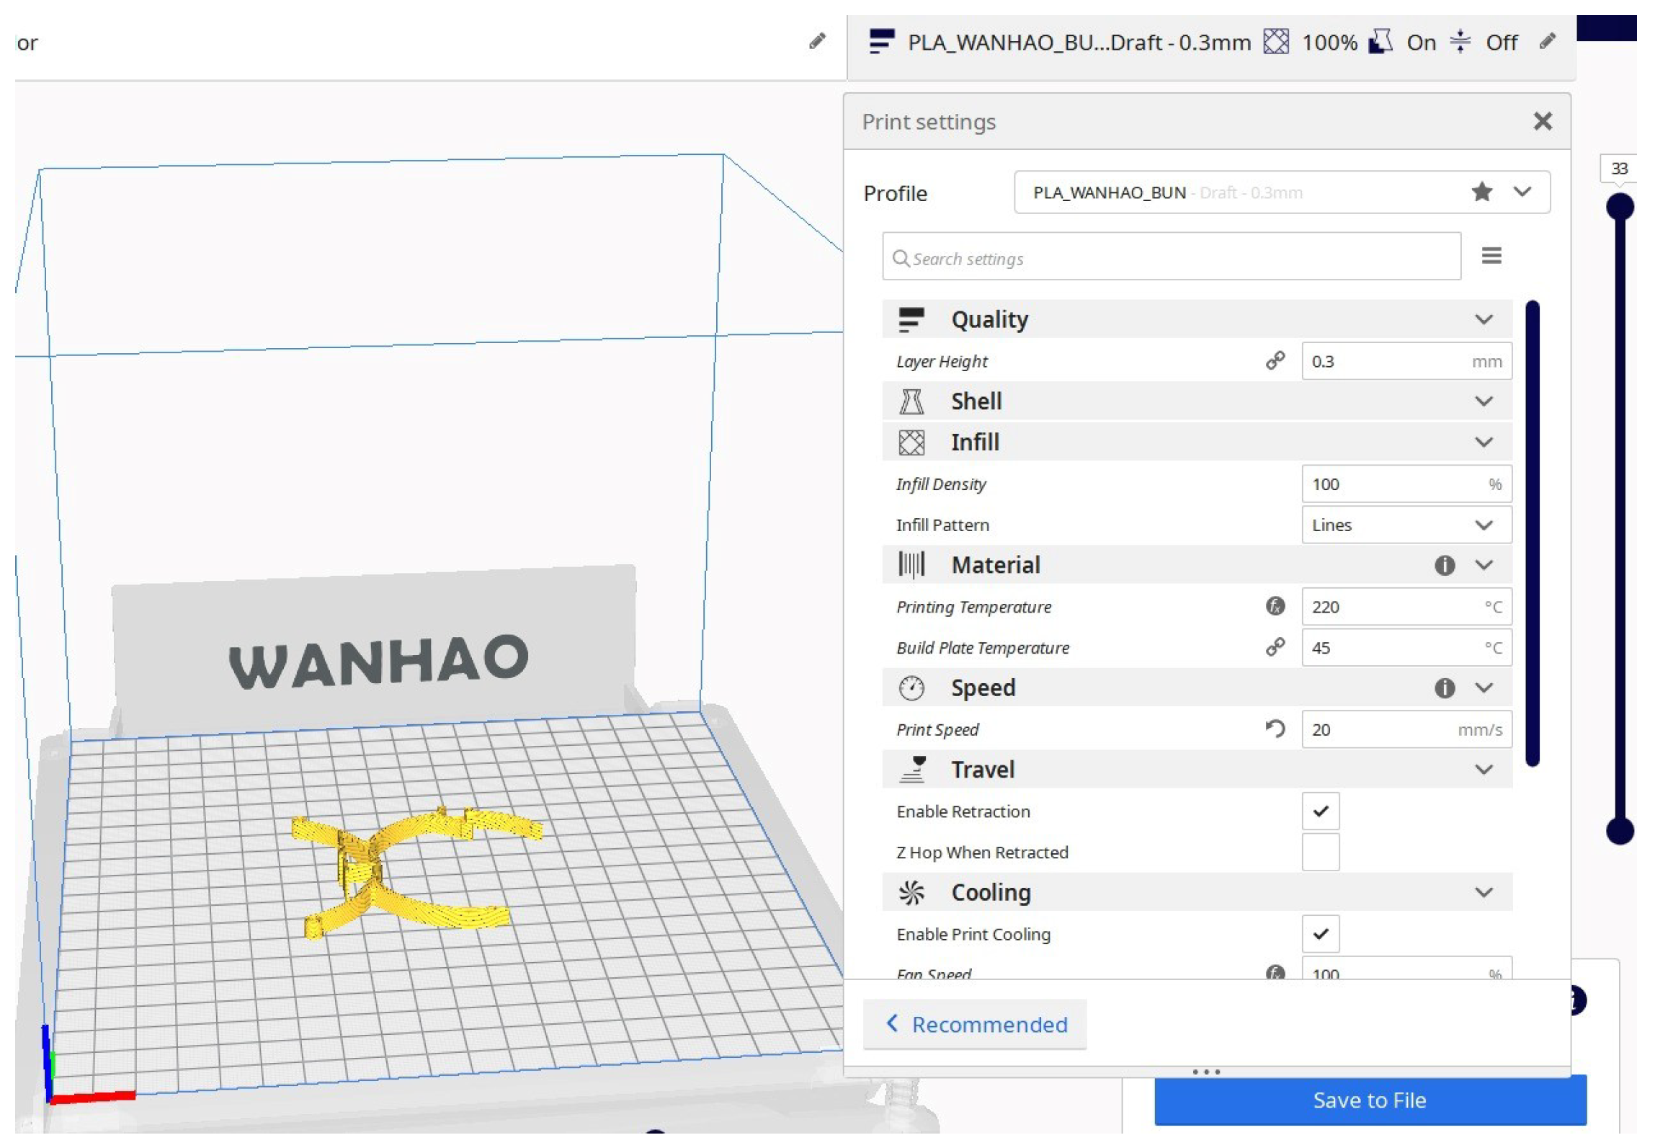This screenshot has height=1148, width=1655.
Task: Open the settings visibility hamburger menu
Action: click(1491, 255)
